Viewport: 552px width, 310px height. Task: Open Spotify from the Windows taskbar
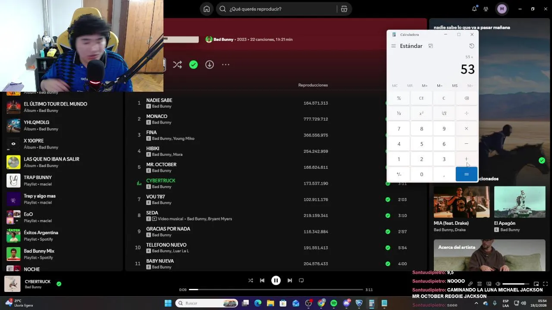pyautogui.click(x=334, y=304)
